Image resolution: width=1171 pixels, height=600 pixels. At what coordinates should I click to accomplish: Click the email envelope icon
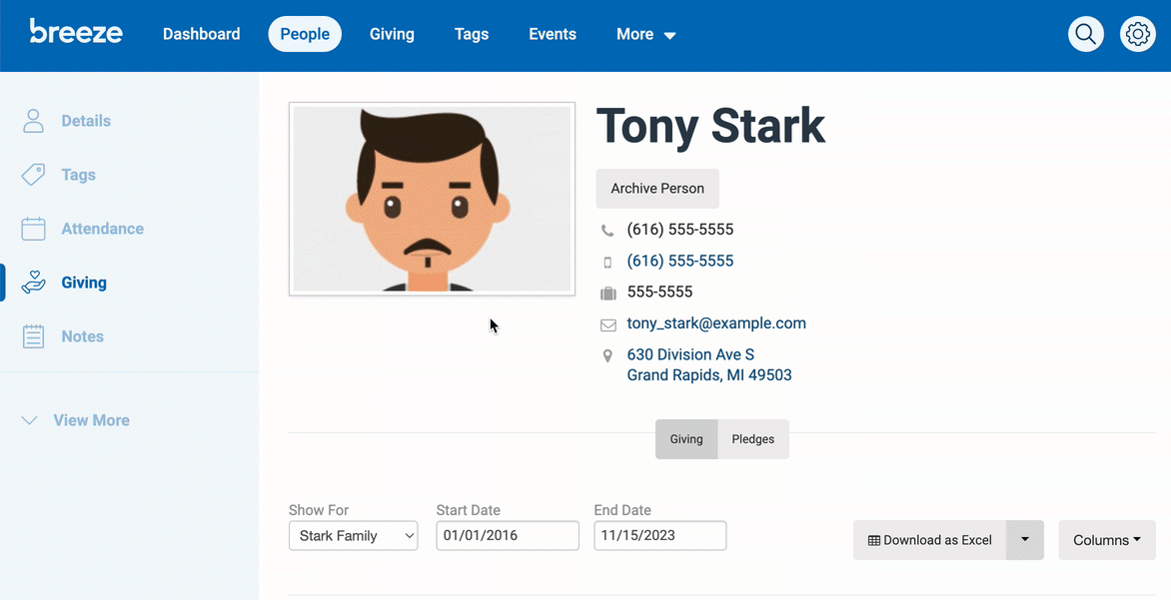point(607,324)
